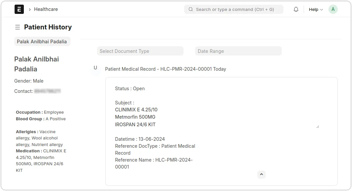Screen dimensions: 352x191
Task: Open the profile avatar menu
Action: coord(333,9)
